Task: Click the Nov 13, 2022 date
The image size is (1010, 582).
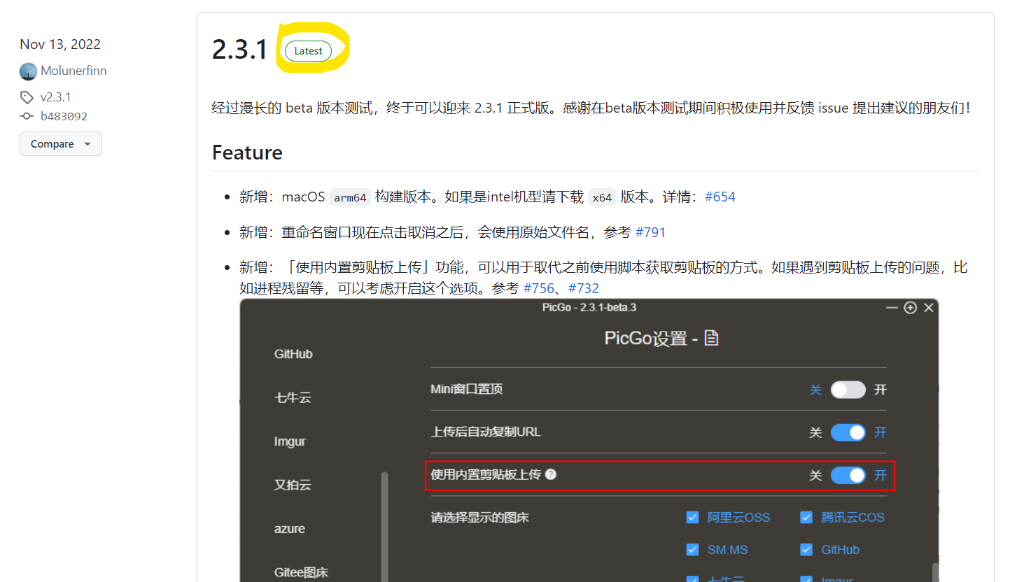Action: (60, 45)
